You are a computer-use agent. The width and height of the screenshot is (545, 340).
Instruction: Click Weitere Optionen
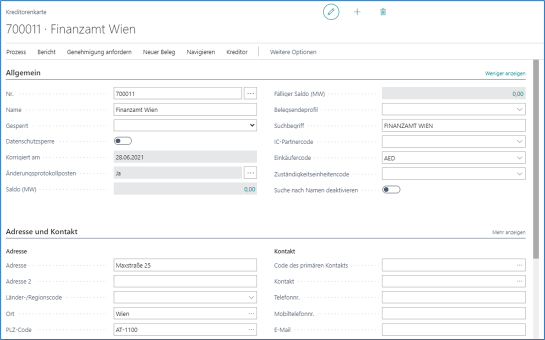tap(293, 52)
